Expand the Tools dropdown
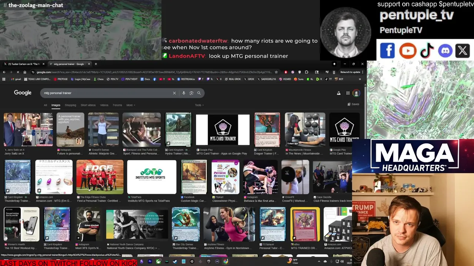The height and width of the screenshot is (266, 474). 199,105
